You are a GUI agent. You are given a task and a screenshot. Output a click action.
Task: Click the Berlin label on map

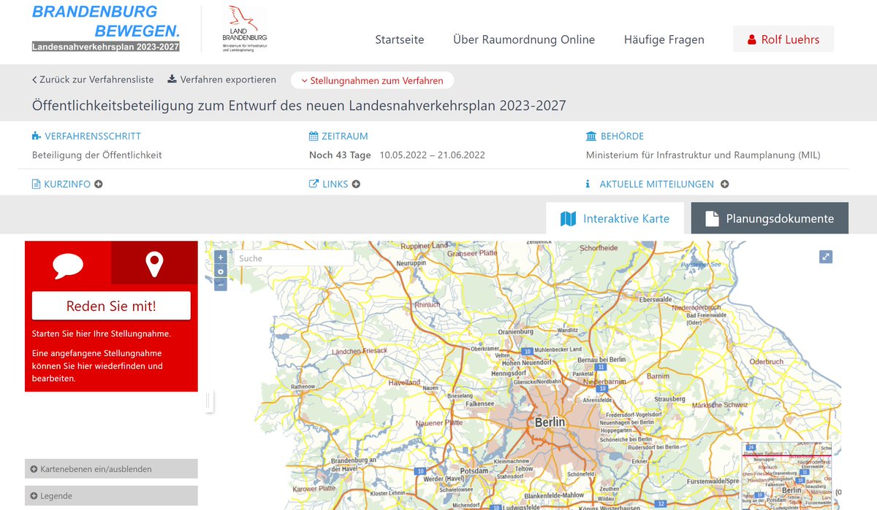tap(550, 422)
